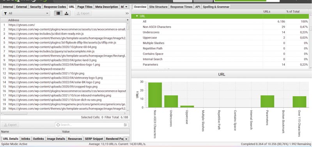Open the All filter dropdown
This screenshot has height=147, width=312.
pyautogui.click(x=26, y=13)
